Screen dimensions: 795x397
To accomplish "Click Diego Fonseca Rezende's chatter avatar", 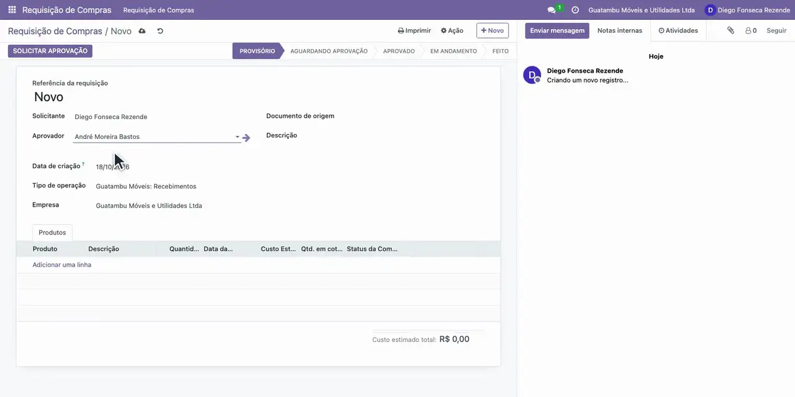I will (532, 75).
